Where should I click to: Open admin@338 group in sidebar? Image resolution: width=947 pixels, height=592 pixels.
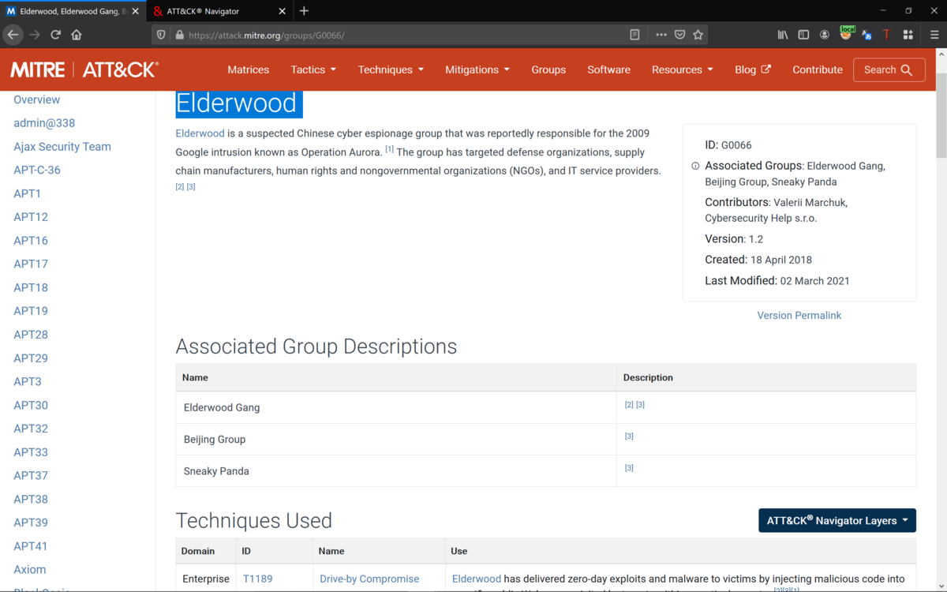44,123
